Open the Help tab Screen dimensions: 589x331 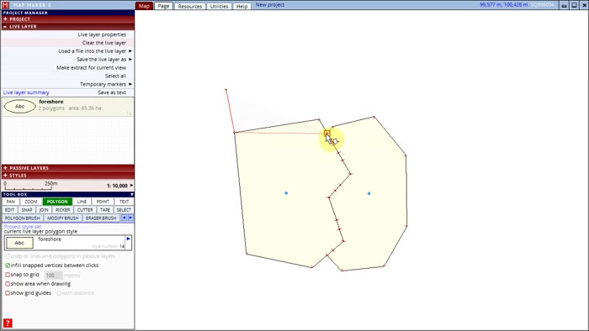pyautogui.click(x=241, y=7)
